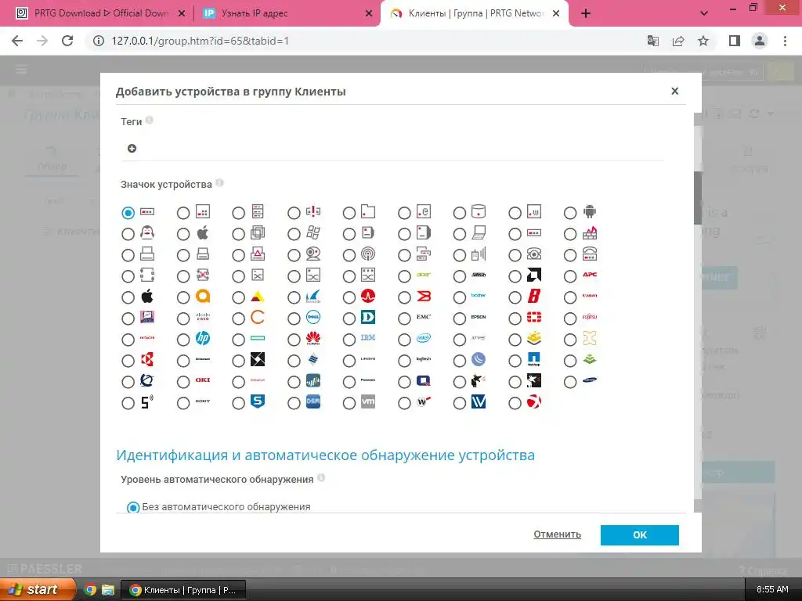Select radio button next to Brother logo
The width and height of the screenshot is (802, 601).
click(x=459, y=297)
